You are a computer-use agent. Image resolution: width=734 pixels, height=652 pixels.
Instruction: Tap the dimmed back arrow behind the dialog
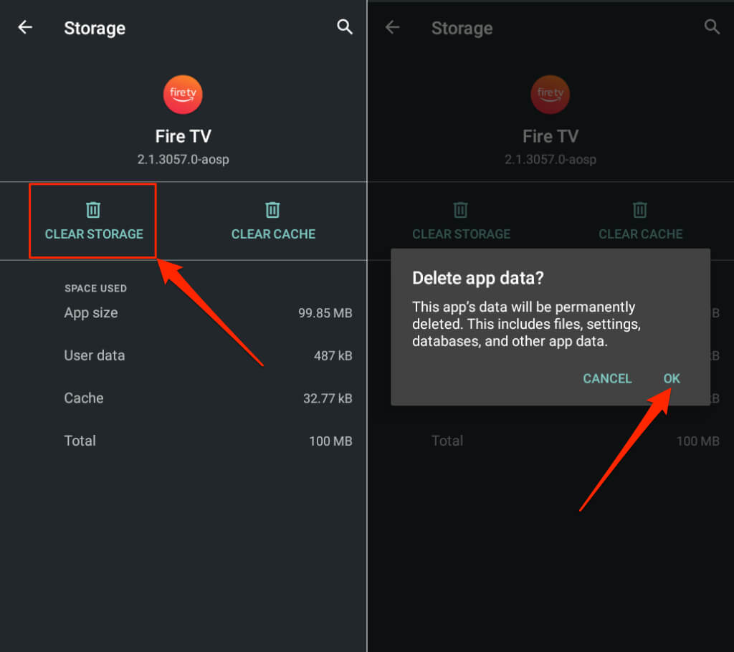tap(391, 28)
